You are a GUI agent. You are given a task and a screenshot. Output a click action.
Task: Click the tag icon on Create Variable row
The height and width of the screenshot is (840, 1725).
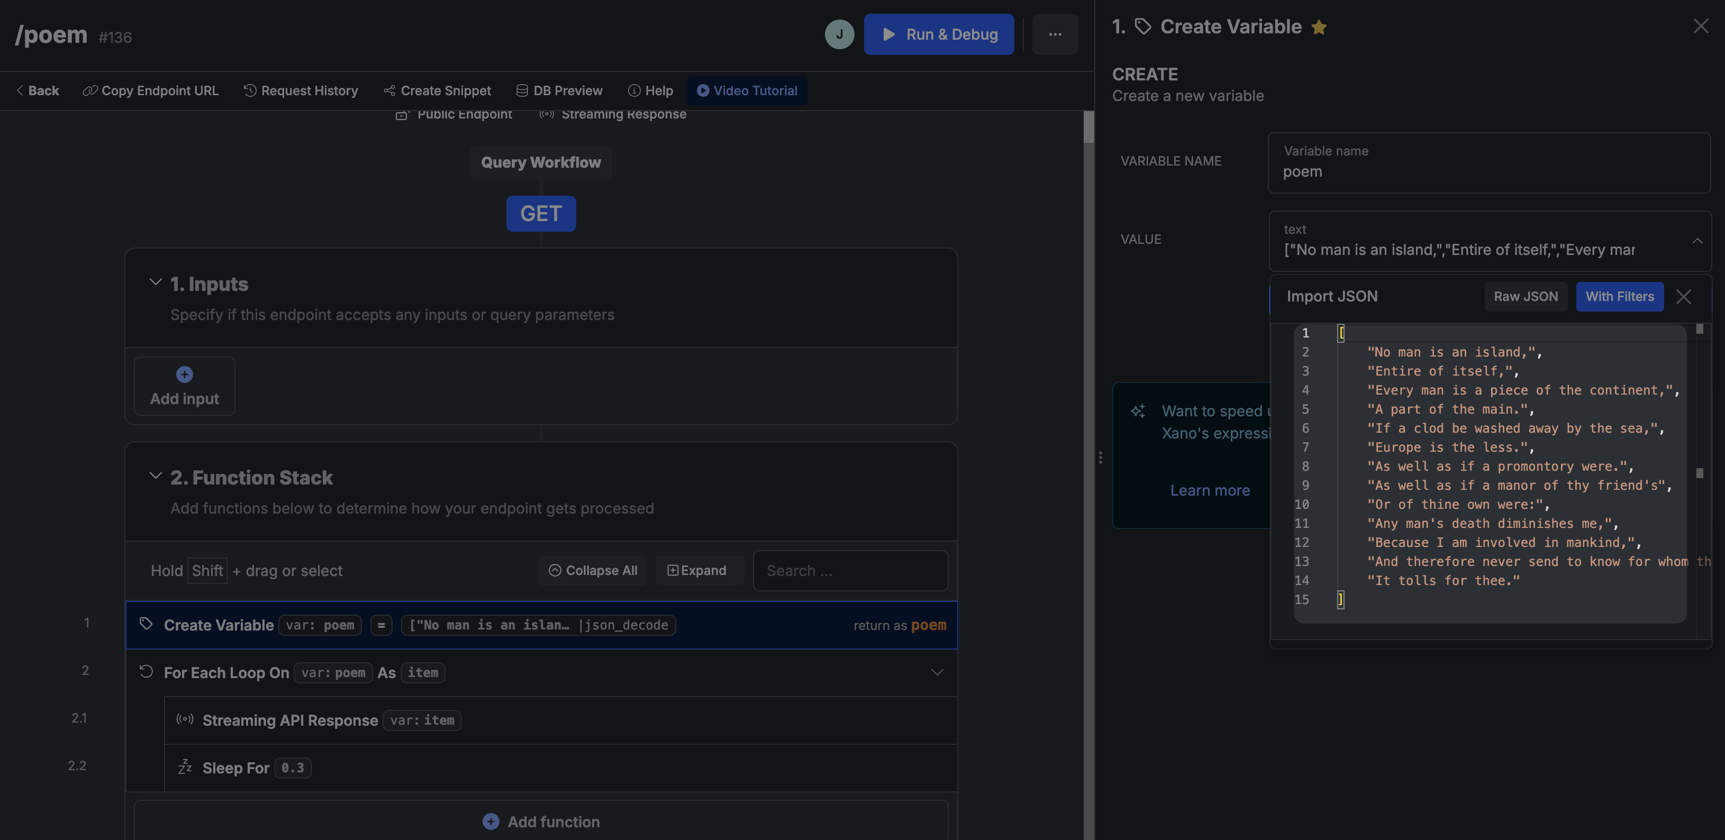coord(146,624)
